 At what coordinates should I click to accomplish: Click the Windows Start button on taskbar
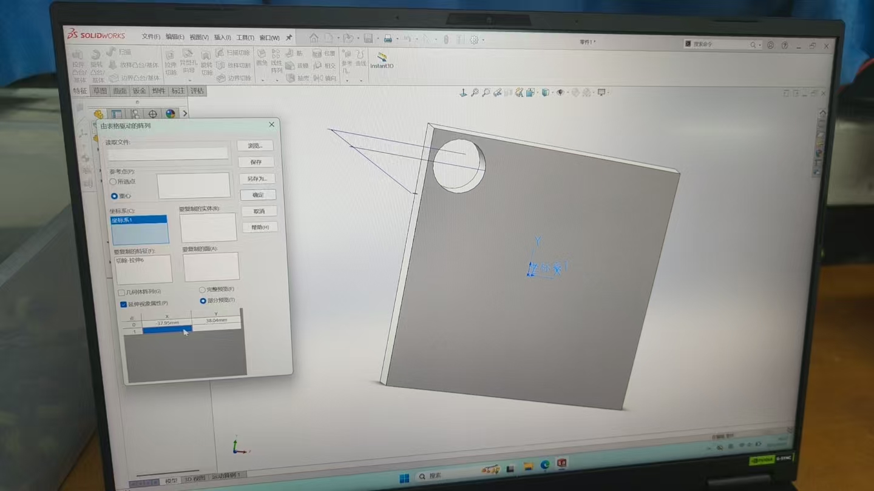[x=404, y=478]
